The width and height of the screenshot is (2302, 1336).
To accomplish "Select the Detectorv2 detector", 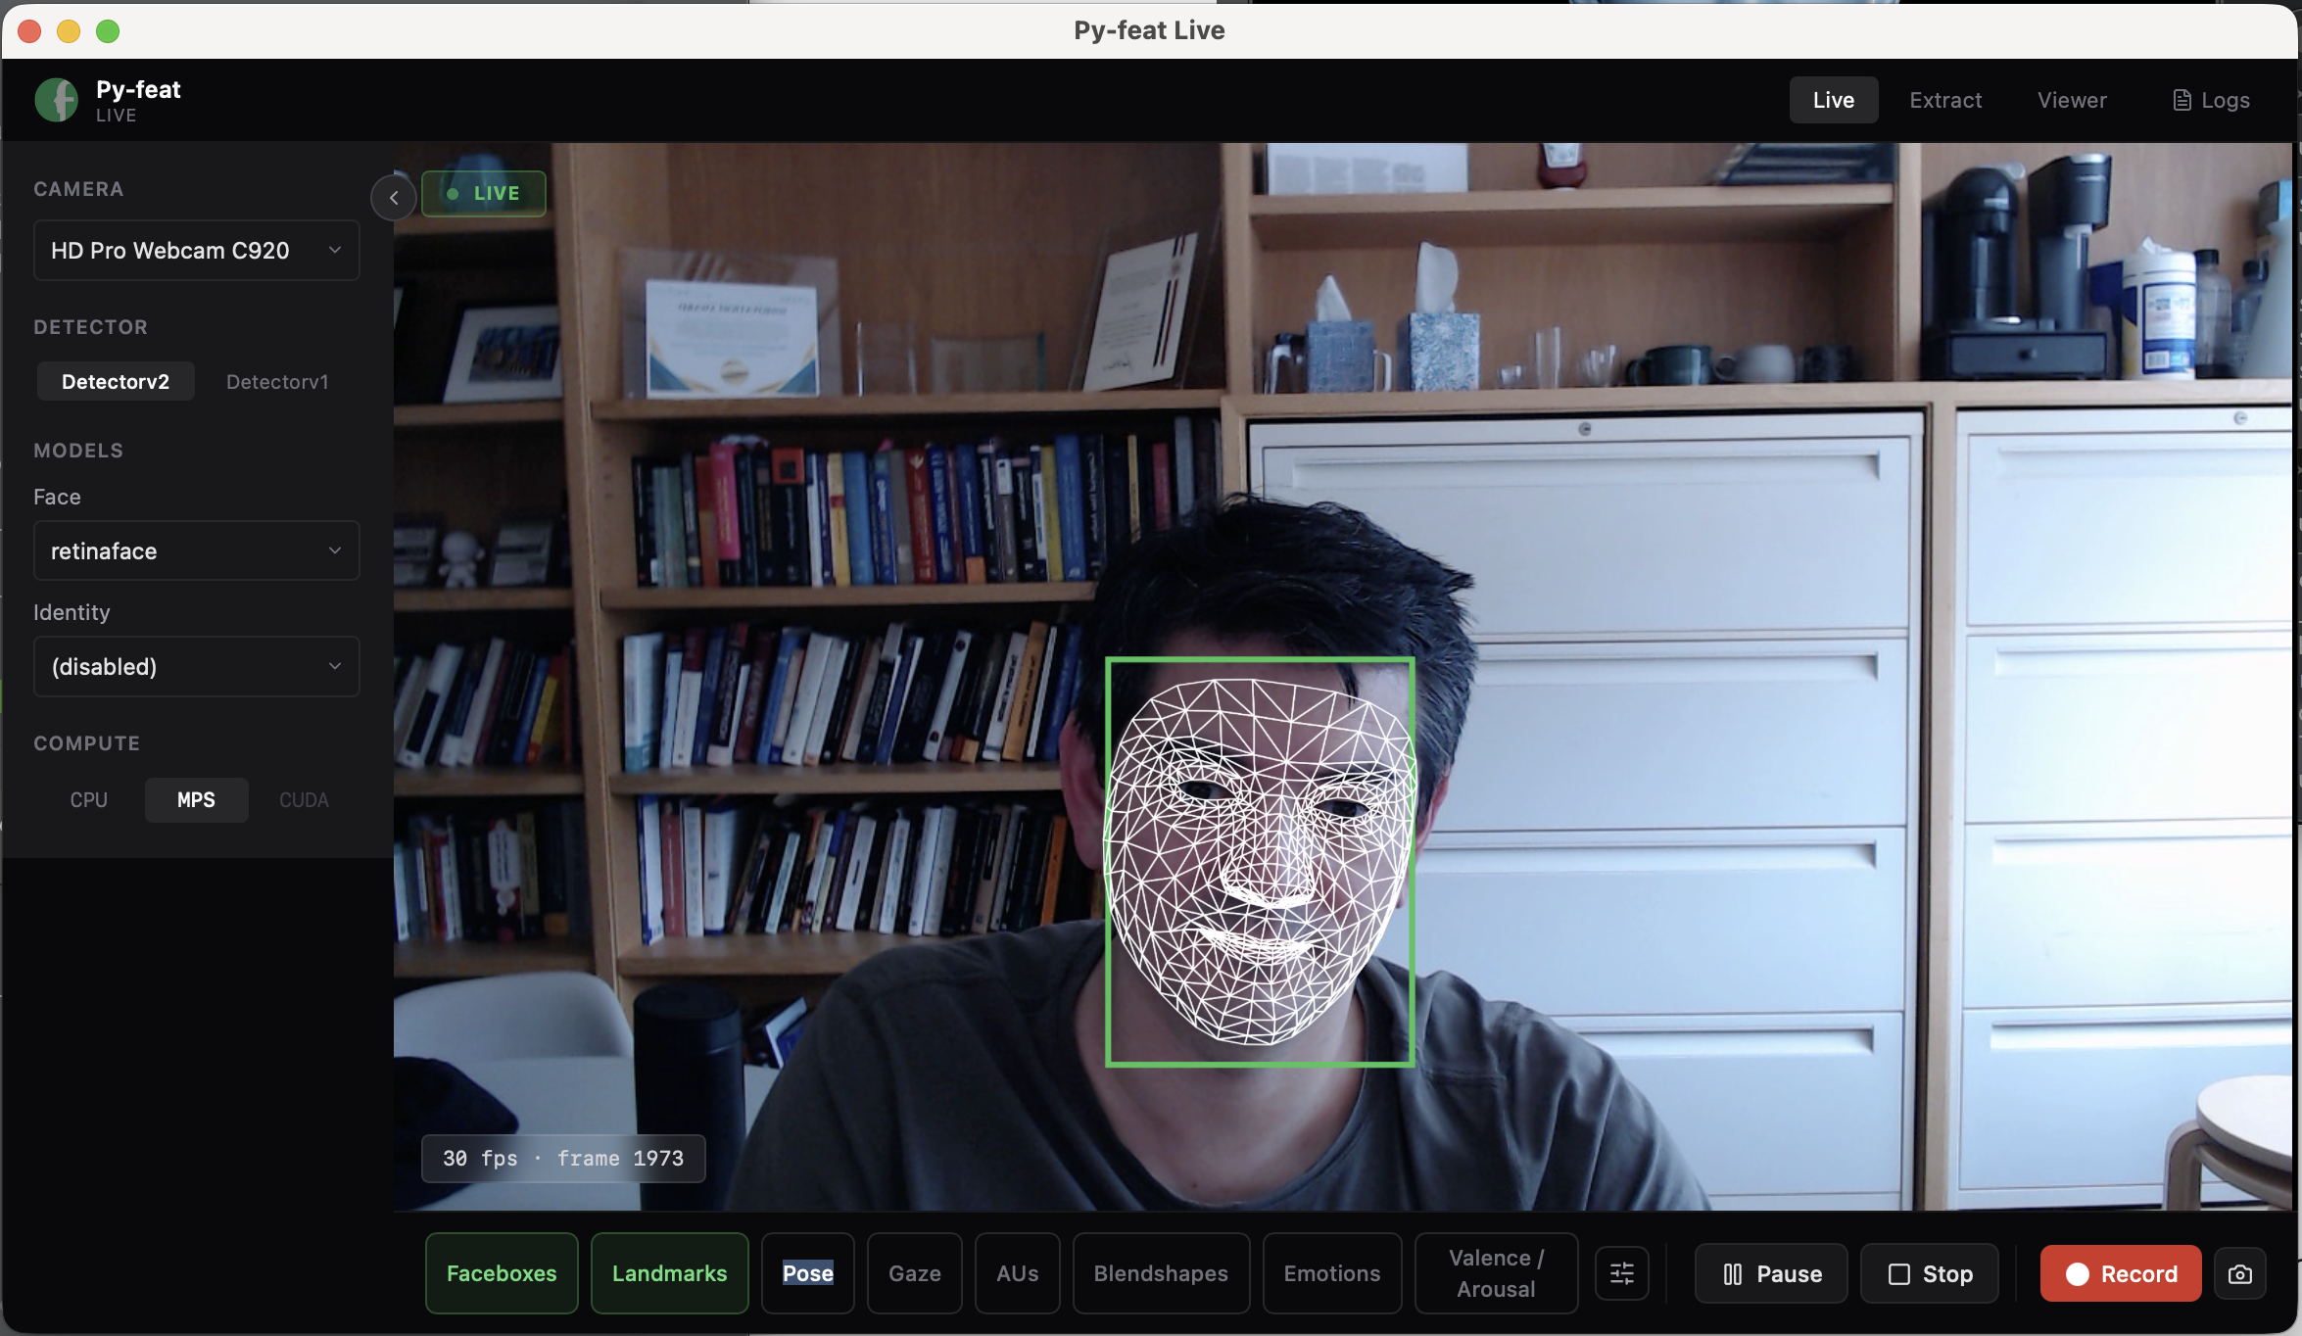I will (116, 381).
